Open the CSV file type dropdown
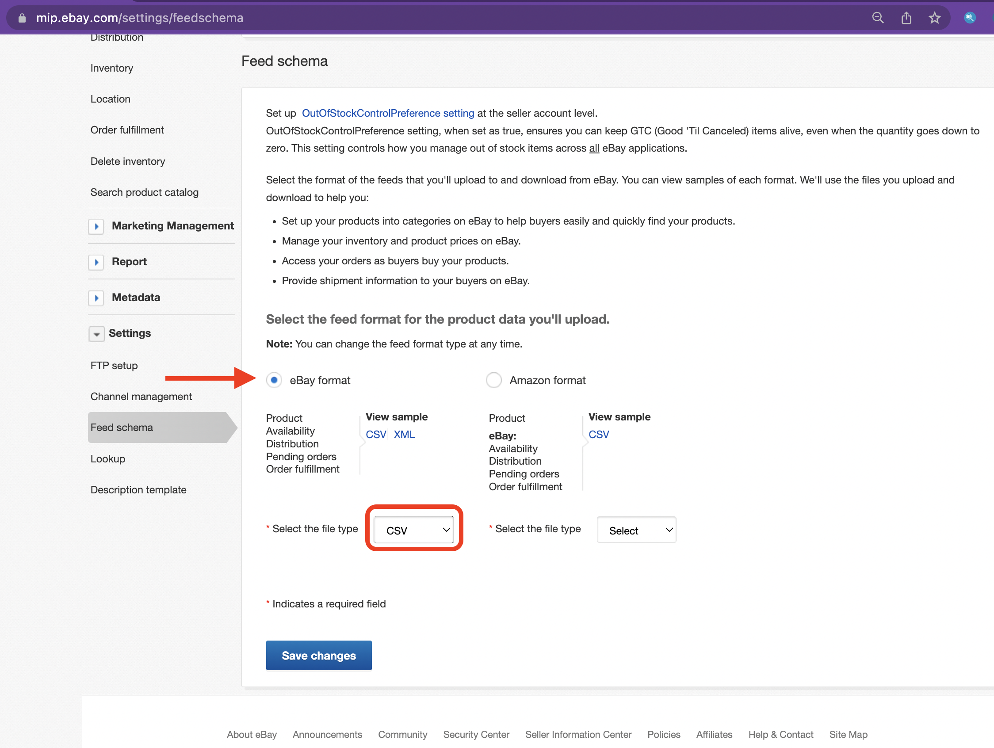Viewport: 994px width, 748px height. [414, 530]
